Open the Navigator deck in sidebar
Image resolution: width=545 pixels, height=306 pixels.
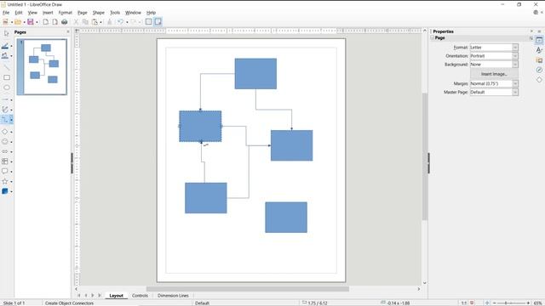pos(539,70)
